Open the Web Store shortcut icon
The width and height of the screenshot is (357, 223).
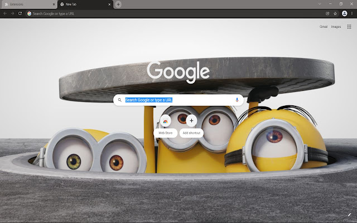tap(165, 121)
